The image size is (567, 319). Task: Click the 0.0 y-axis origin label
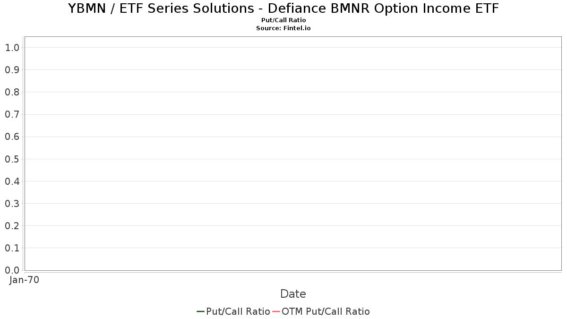pyautogui.click(x=12, y=270)
